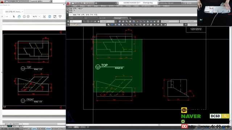Activate the Hand pan tool in Adobe Reader
Screen dimensions: 232x130
(19, 17)
